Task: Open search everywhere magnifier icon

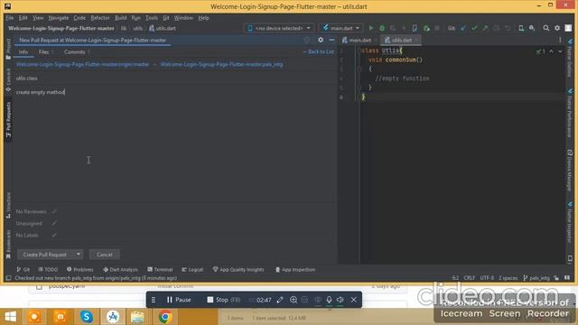Action: tap(545, 28)
